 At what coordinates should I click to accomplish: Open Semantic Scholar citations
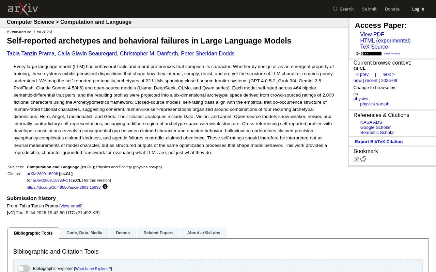coord(377,133)
